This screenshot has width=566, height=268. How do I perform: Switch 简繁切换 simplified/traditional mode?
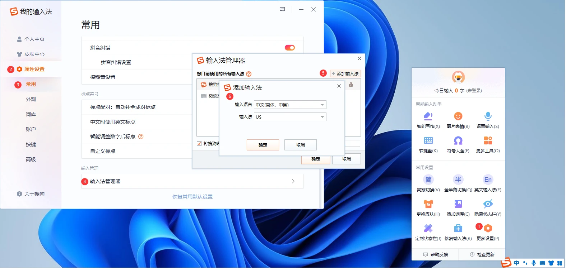click(x=428, y=183)
